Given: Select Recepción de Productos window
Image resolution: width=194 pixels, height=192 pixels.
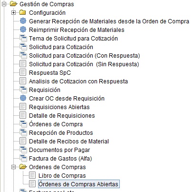Looking at the screenshot, I should point(61,133).
